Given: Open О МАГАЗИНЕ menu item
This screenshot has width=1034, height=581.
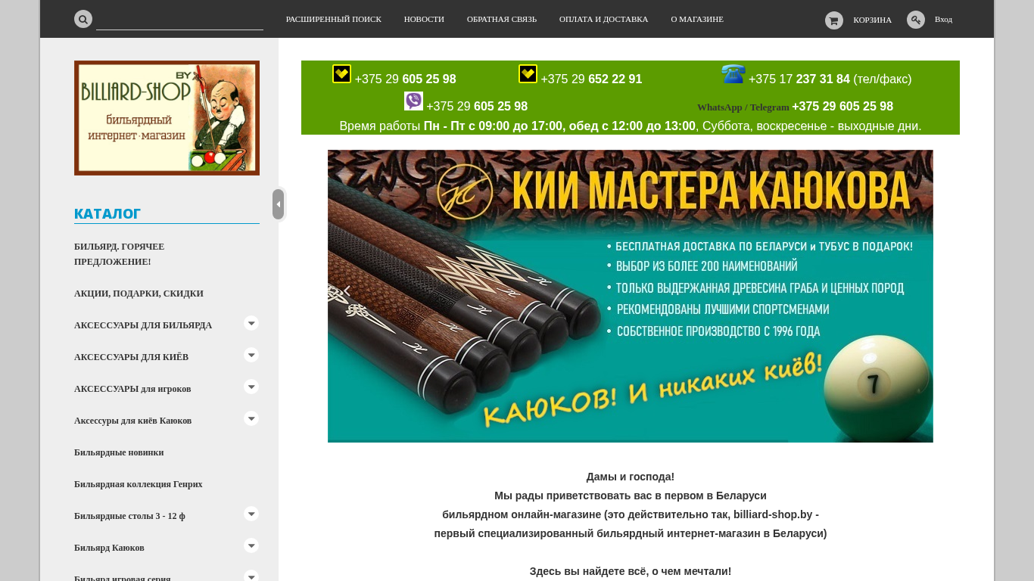Looking at the screenshot, I should 697,19.
